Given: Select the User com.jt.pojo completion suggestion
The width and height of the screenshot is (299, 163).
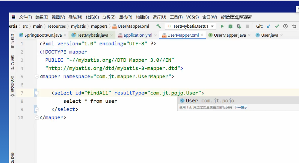Looking at the screenshot, I should tap(238, 100).
